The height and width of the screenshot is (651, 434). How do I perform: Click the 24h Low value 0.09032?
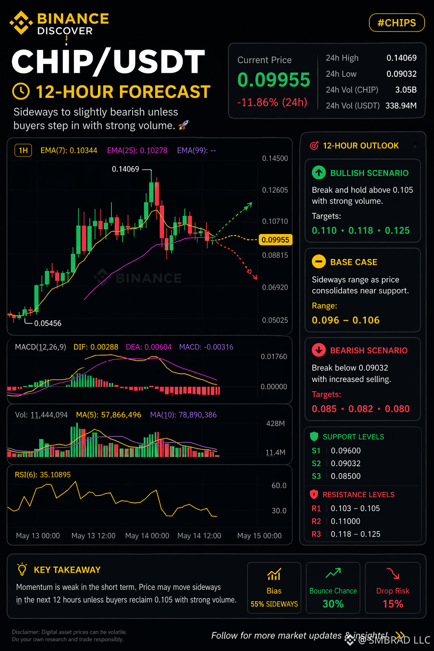pos(401,74)
